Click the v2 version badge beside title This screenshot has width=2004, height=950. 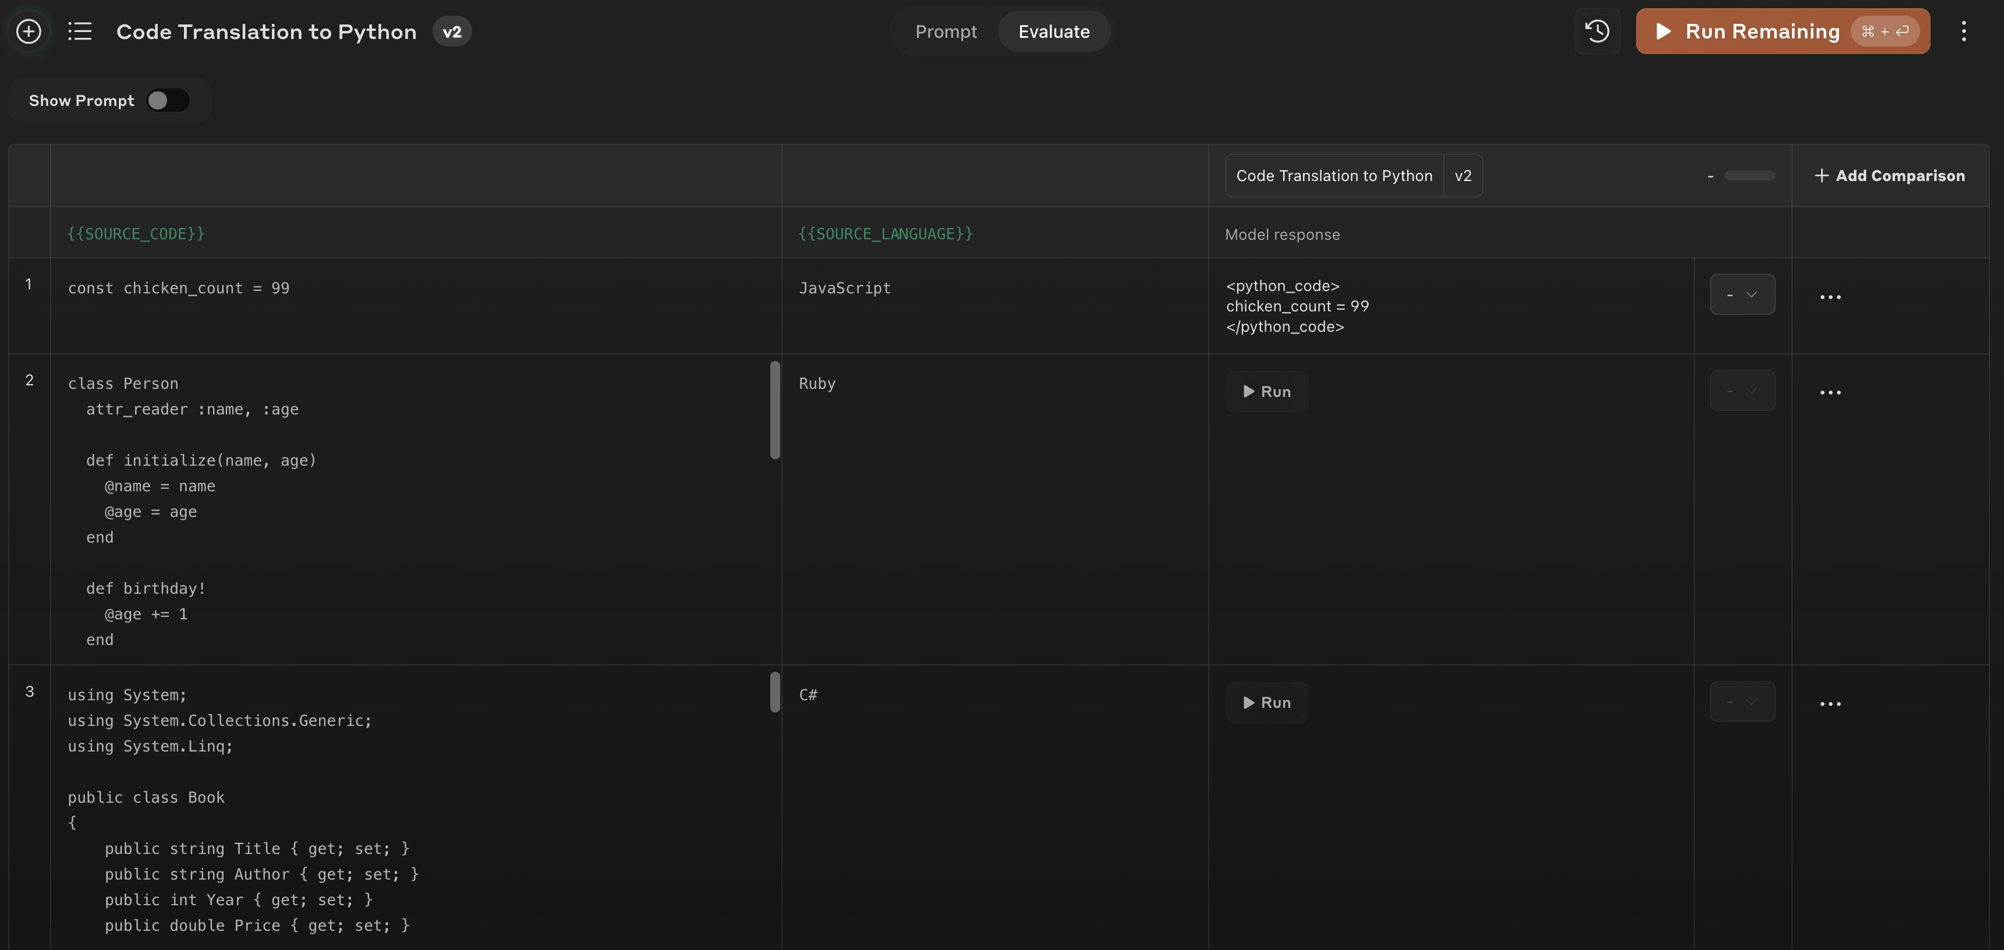[452, 32]
